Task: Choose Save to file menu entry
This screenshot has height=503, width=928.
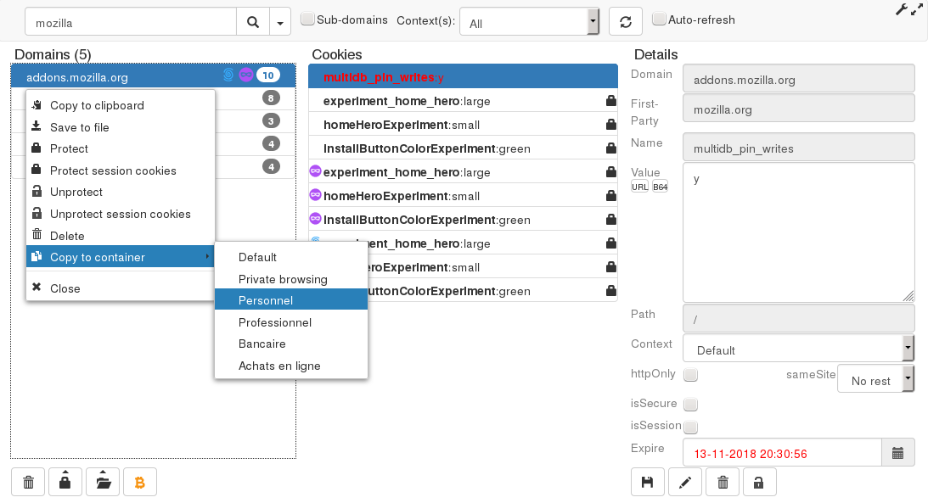Action: click(121, 127)
